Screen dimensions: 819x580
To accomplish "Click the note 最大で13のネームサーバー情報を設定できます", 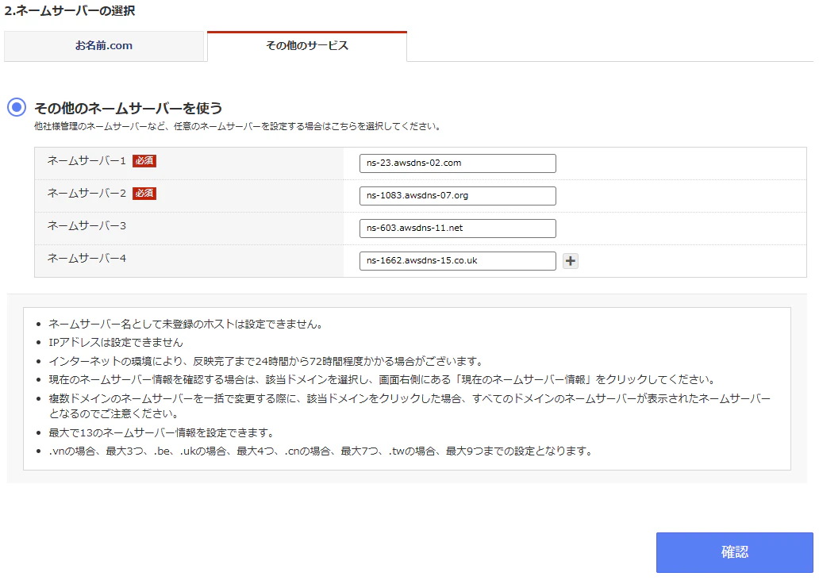I will click(x=161, y=432).
